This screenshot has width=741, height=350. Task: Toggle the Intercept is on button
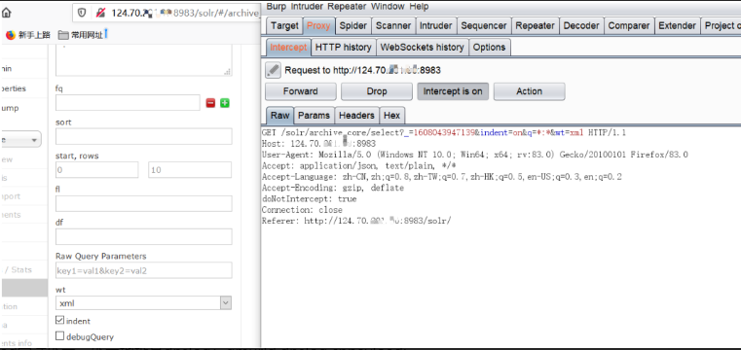[453, 91]
